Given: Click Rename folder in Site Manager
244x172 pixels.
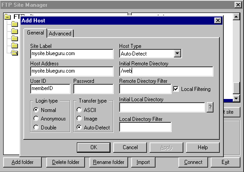Looking at the screenshot, I should [x=109, y=162].
